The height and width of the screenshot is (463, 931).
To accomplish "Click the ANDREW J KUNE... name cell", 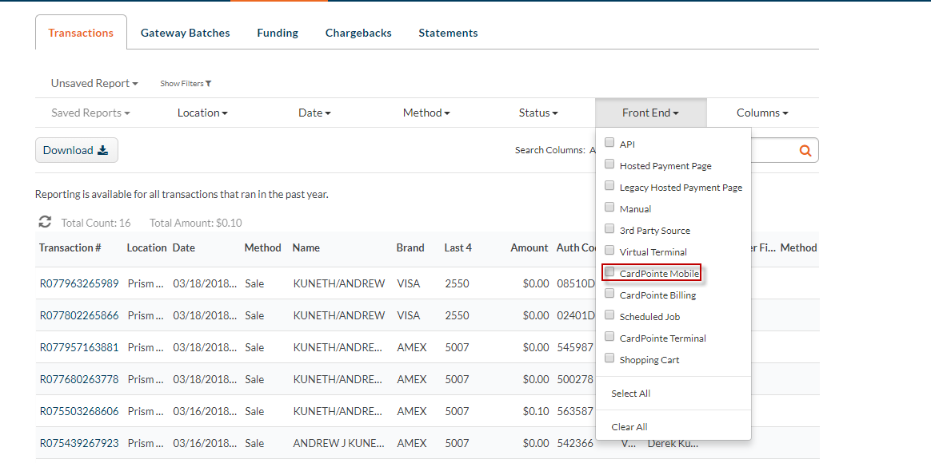I will pos(338,443).
